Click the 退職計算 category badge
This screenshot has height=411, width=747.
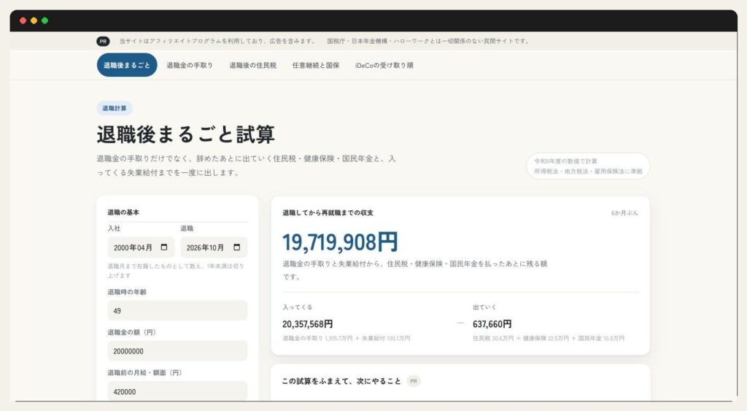[115, 108]
